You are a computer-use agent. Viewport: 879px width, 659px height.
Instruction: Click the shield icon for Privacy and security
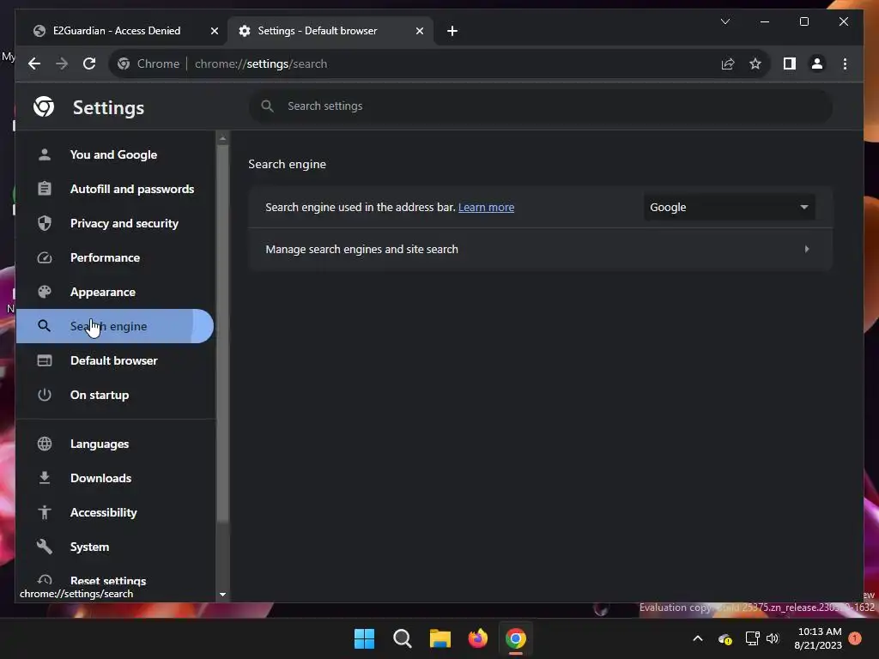[x=45, y=223]
